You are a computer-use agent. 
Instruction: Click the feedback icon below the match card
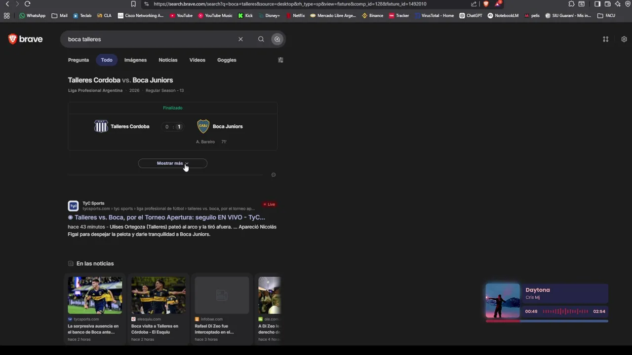[274, 175]
